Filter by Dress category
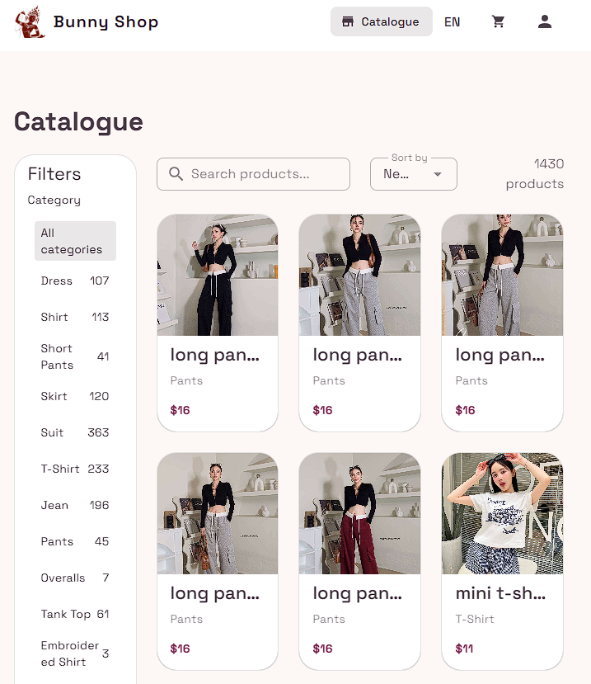Viewport: 591px width, 684px height. [x=75, y=281]
